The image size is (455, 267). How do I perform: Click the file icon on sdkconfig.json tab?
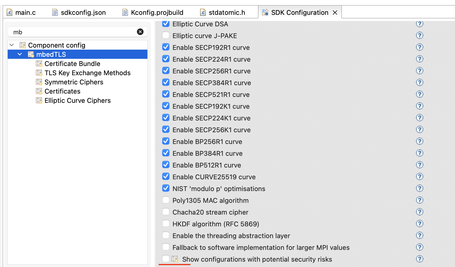(55, 12)
